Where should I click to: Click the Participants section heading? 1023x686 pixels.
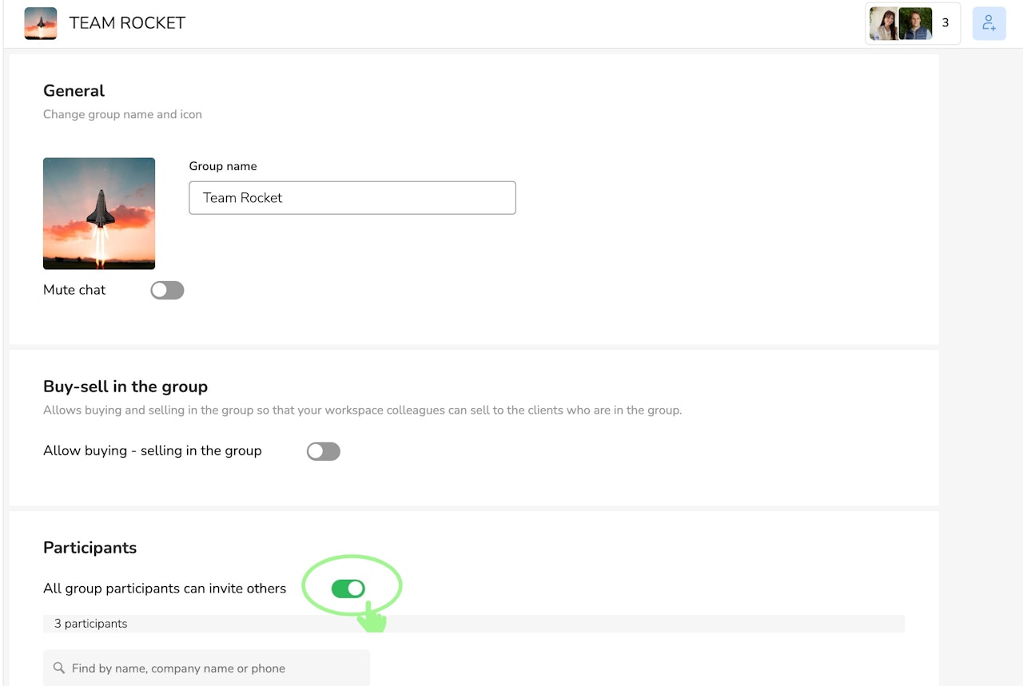[90, 548]
